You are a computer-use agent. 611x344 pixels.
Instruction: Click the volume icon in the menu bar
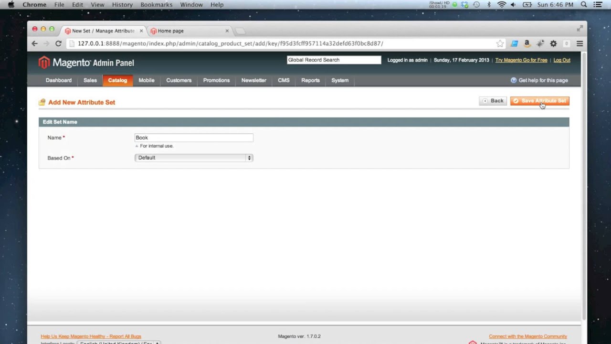[513, 5]
